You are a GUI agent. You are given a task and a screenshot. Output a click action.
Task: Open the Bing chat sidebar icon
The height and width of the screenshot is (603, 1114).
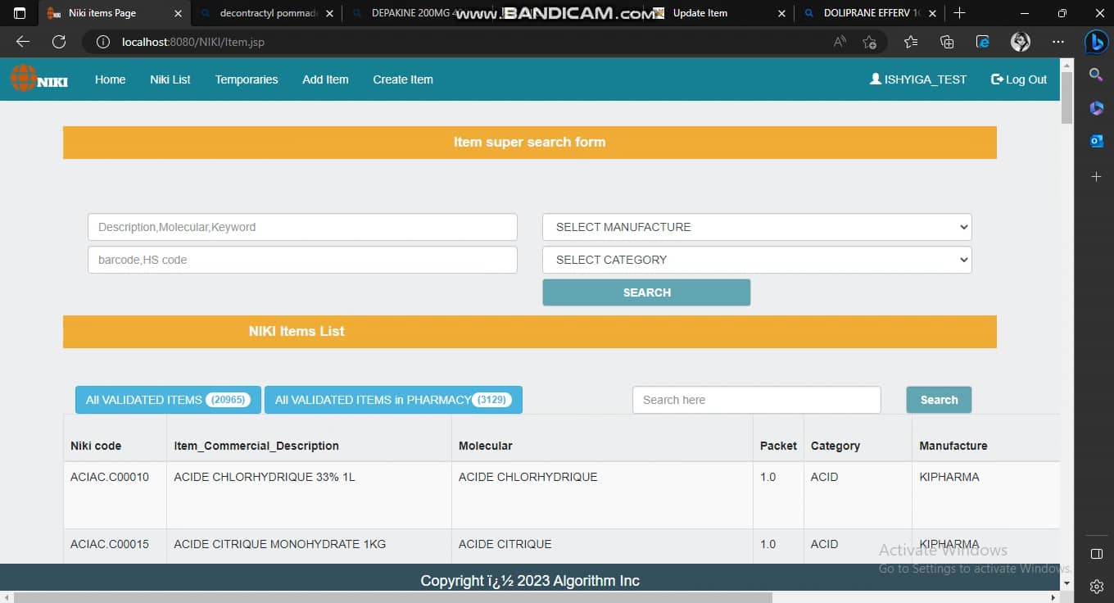point(1096,42)
